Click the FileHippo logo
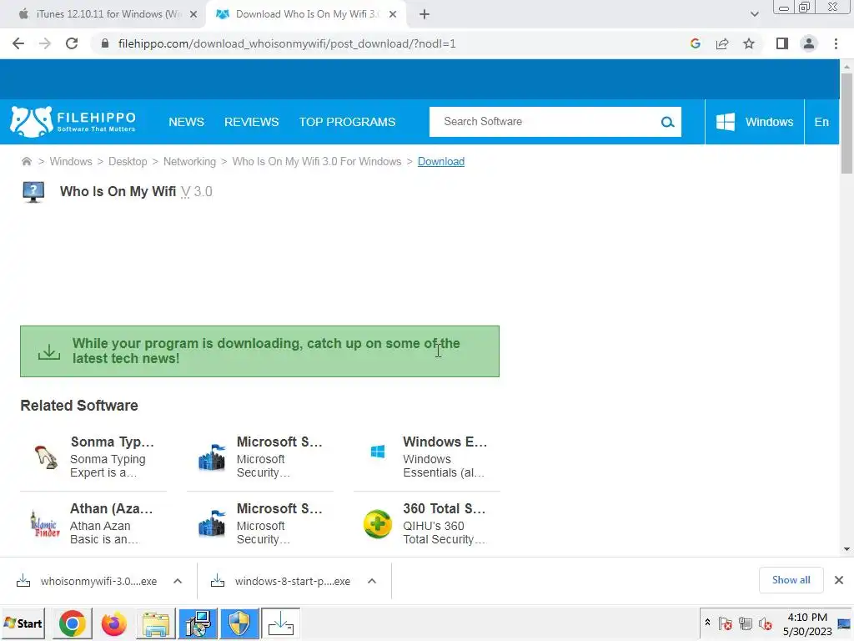Screen dimensions: 854x641 [73, 122]
